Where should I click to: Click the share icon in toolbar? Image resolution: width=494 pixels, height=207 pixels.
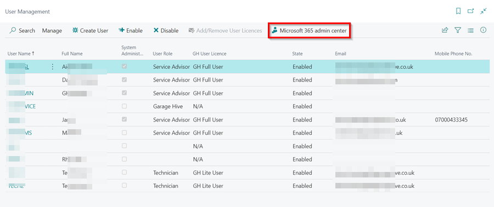pyautogui.click(x=445, y=30)
